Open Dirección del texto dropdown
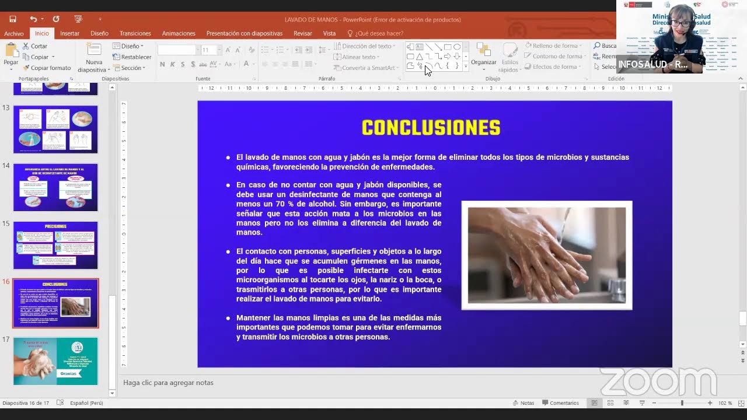The image size is (747, 420). click(x=365, y=46)
